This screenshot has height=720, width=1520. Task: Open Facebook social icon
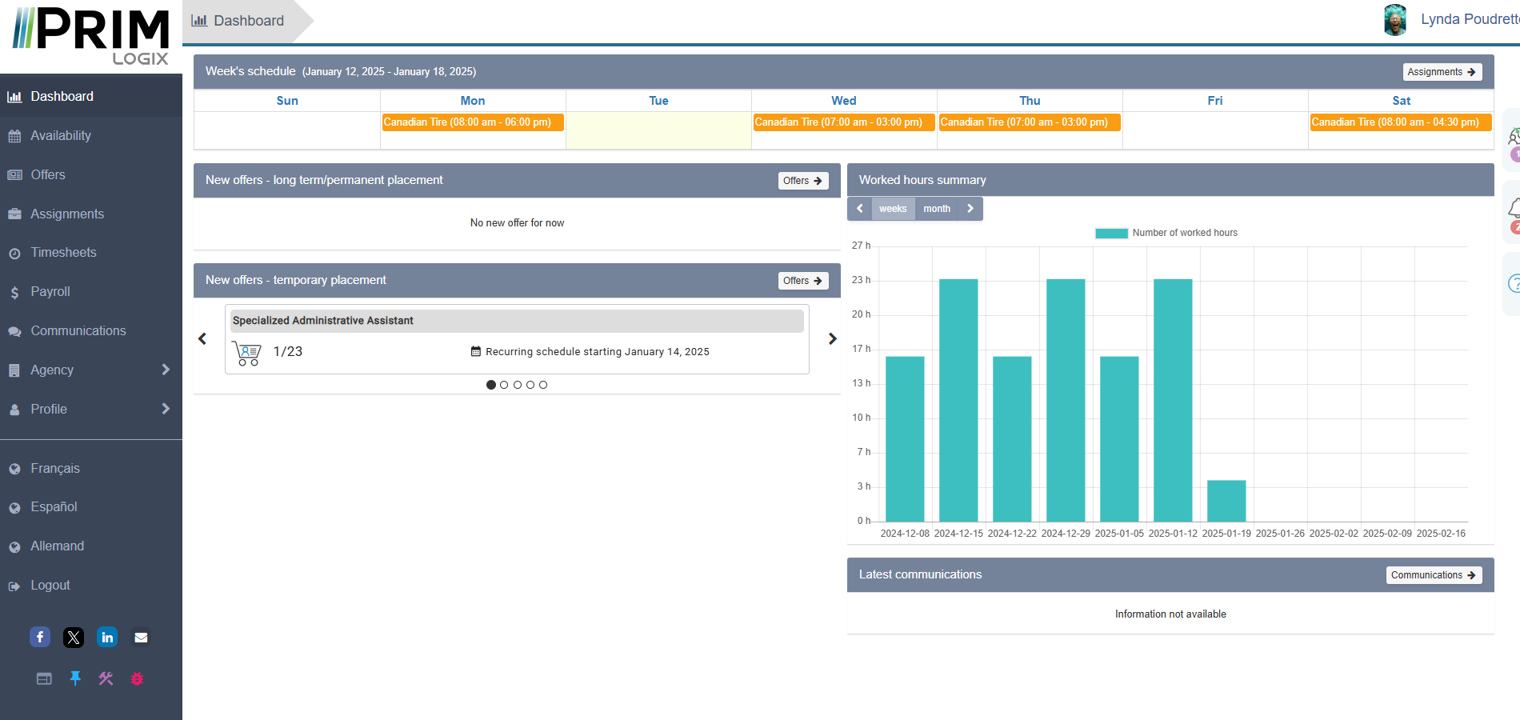(x=40, y=637)
